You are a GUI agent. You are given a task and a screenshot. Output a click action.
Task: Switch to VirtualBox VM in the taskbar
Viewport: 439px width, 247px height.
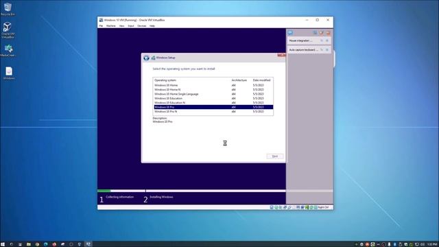coord(88,244)
